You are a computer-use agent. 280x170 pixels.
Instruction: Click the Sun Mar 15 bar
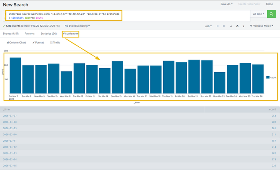(x=118, y=77)
